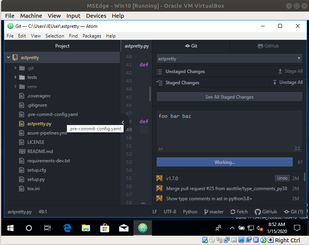
Task: Expand the commit editor with the fullscreen icon
Action: [297, 148]
